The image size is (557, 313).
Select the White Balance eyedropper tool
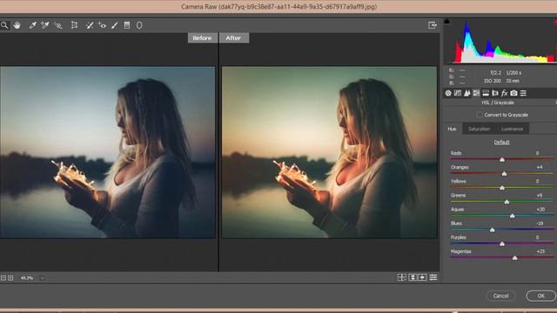(32, 25)
